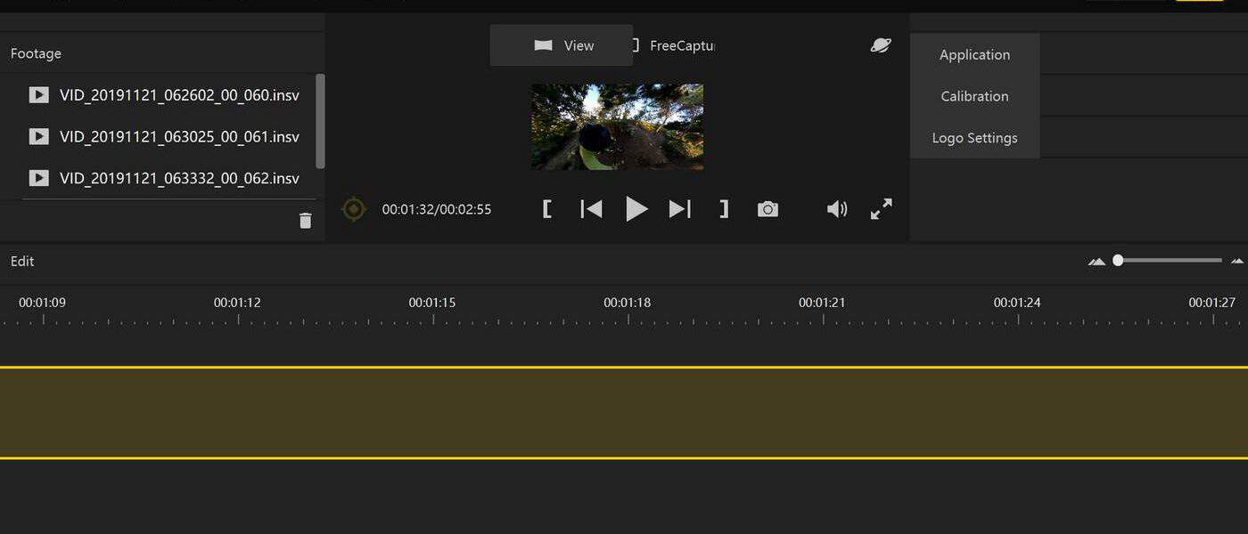
Task: Open the Application settings entry
Action: 974,54
